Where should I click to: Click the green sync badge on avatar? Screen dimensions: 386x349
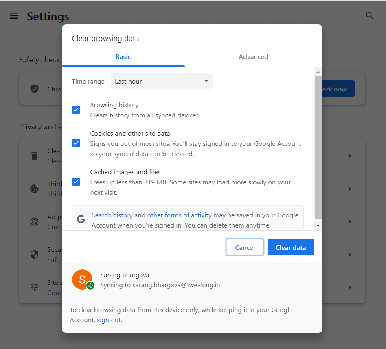(x=90, y=285)
